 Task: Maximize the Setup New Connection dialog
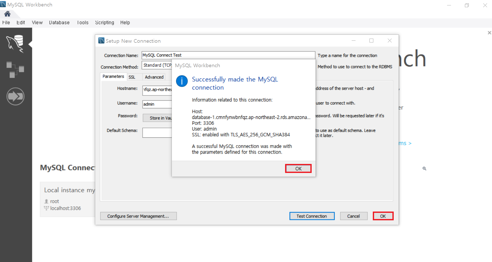click(x=372, y=41)
